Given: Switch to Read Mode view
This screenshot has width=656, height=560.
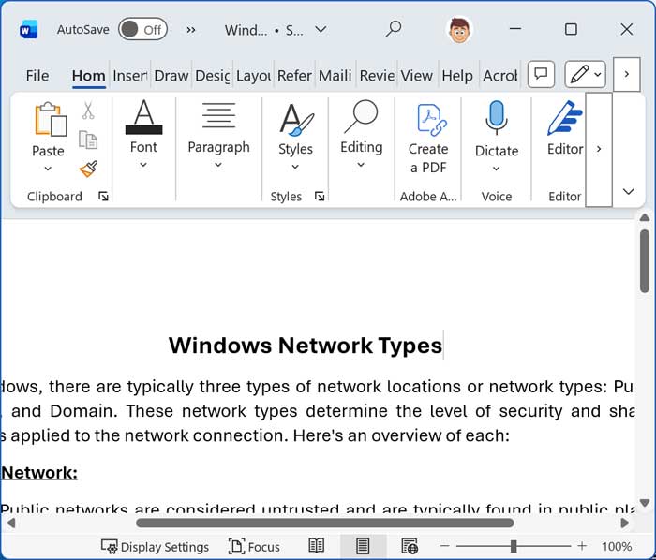Looking at the screenshot, I should tap(317, 546).
